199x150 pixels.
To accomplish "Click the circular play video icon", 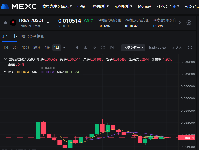I will [x=189, y=23].
